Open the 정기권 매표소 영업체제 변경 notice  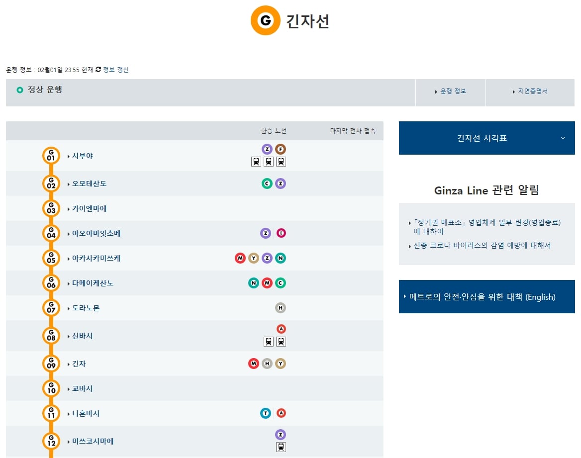point(487,227)
